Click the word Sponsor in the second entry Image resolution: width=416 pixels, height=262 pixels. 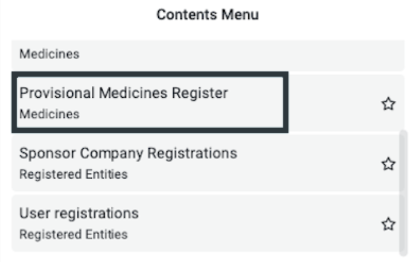click(x=47, y=154)
